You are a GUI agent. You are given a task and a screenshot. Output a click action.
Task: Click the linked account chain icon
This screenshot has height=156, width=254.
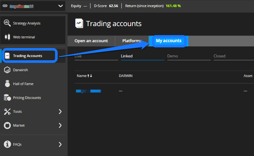coord(5,6)
